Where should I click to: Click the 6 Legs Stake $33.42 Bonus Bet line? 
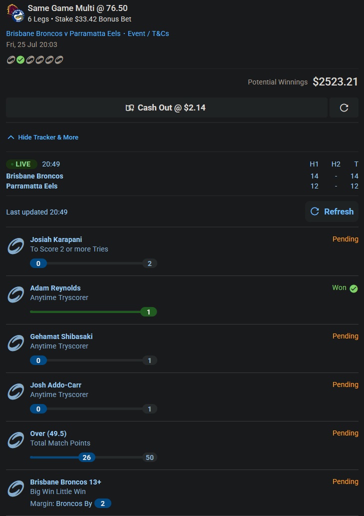pos(79,19)
